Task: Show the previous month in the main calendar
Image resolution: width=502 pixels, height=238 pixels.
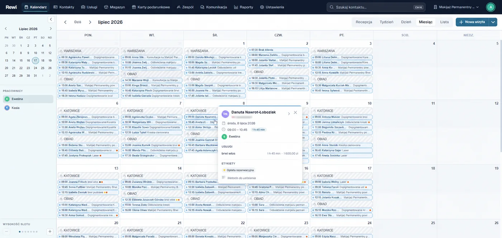Action: point(65,22)
